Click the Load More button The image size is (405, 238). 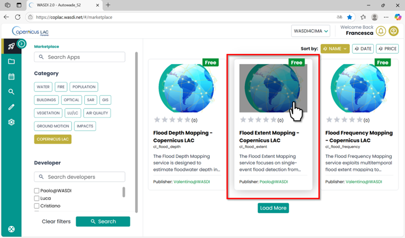pos(273,208)
